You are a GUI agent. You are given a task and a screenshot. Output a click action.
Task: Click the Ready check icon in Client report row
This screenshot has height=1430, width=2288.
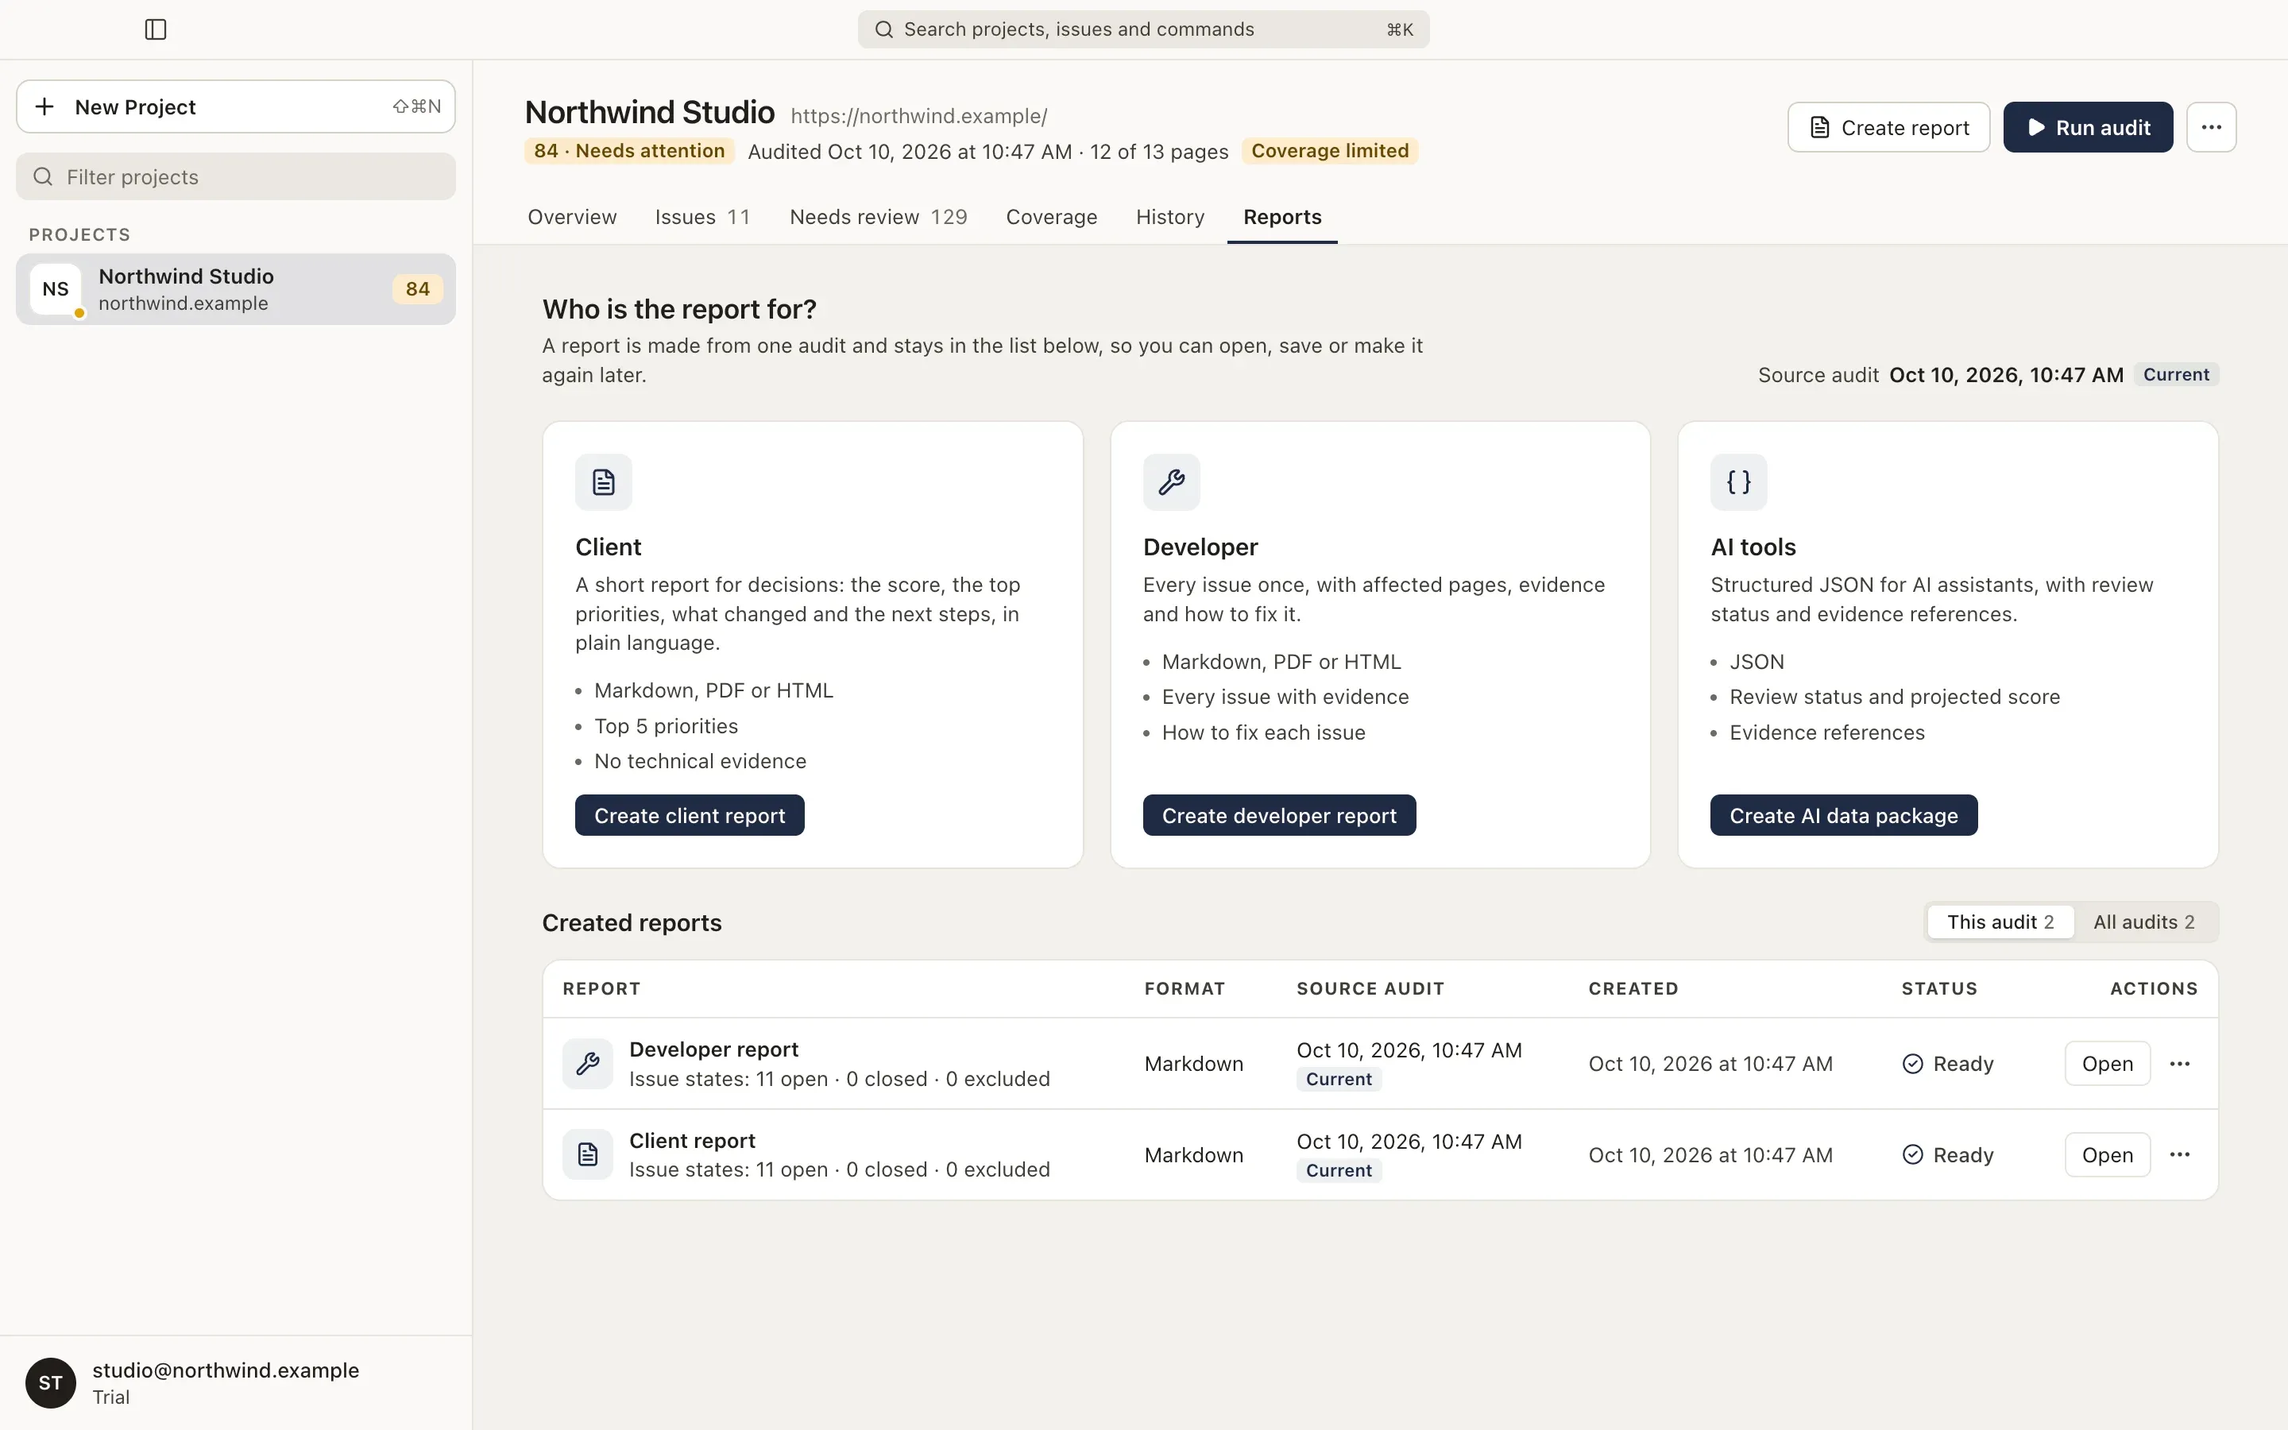(1911, 1155)
